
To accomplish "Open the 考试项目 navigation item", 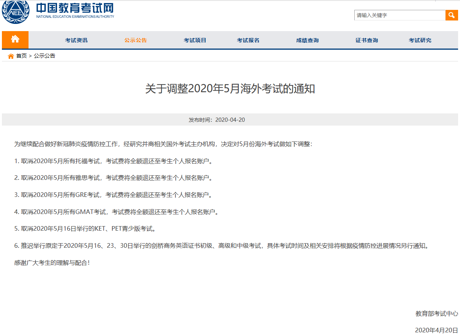I will [195, 40].
